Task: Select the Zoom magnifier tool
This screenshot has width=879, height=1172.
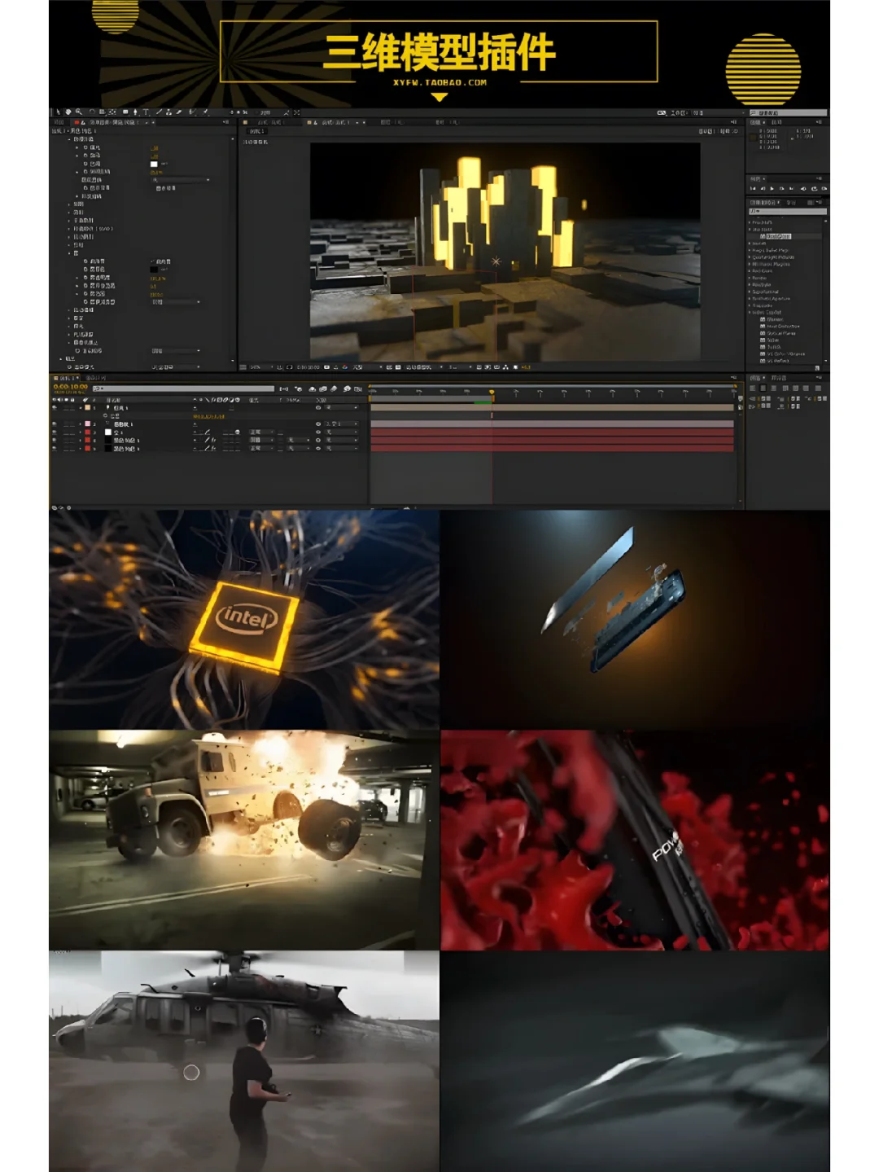Action: (x=78, y=112)
